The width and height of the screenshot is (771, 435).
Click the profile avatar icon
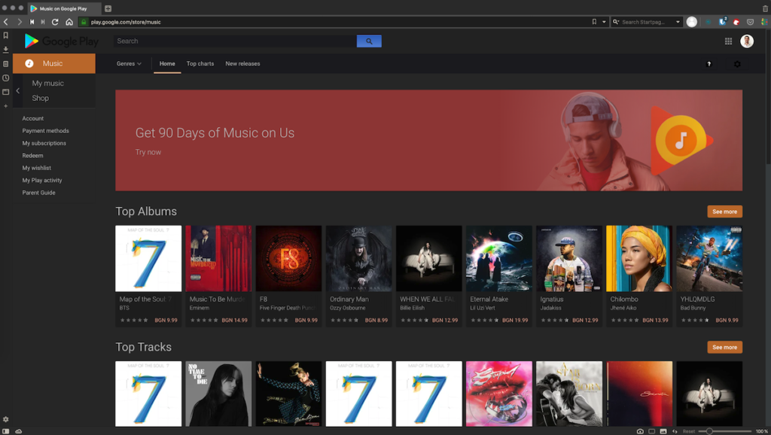[x=746, y=41]
